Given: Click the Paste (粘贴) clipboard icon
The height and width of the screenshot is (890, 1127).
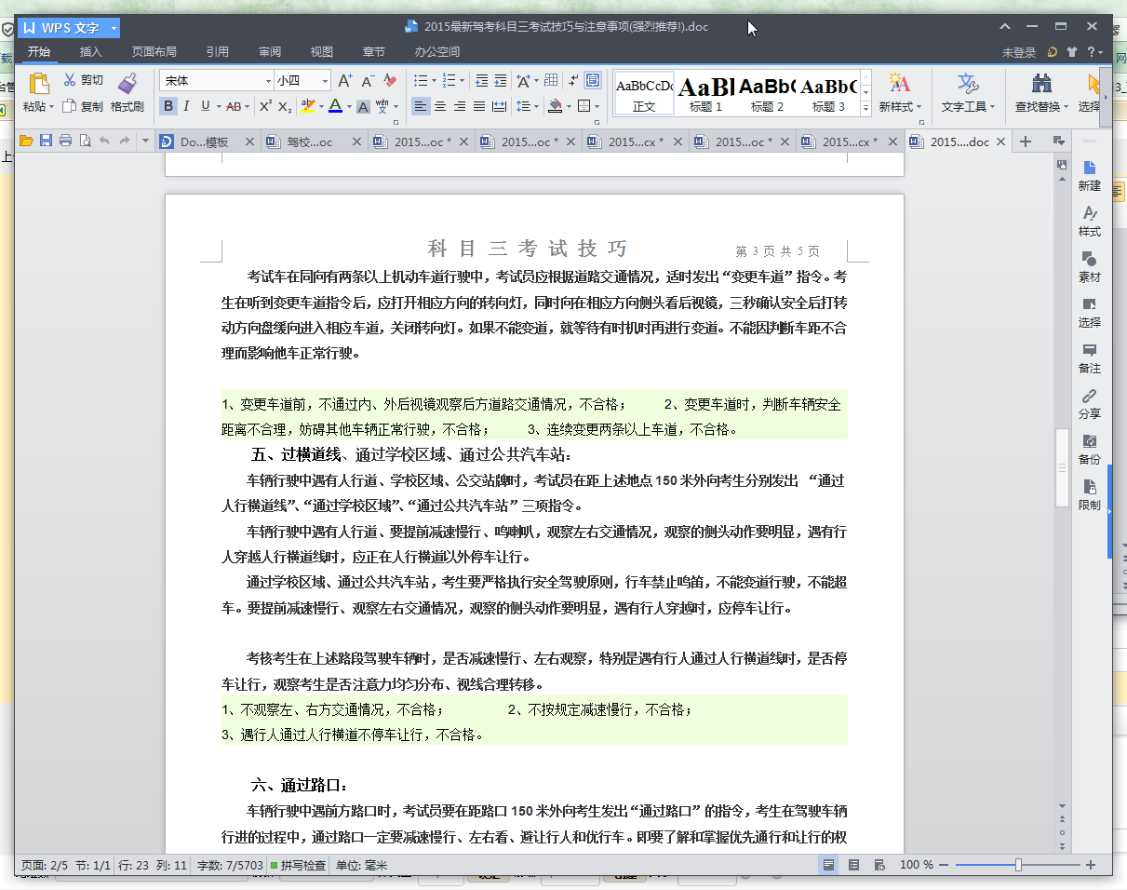Looking at the screenshot, I should (x=39, y=84).
